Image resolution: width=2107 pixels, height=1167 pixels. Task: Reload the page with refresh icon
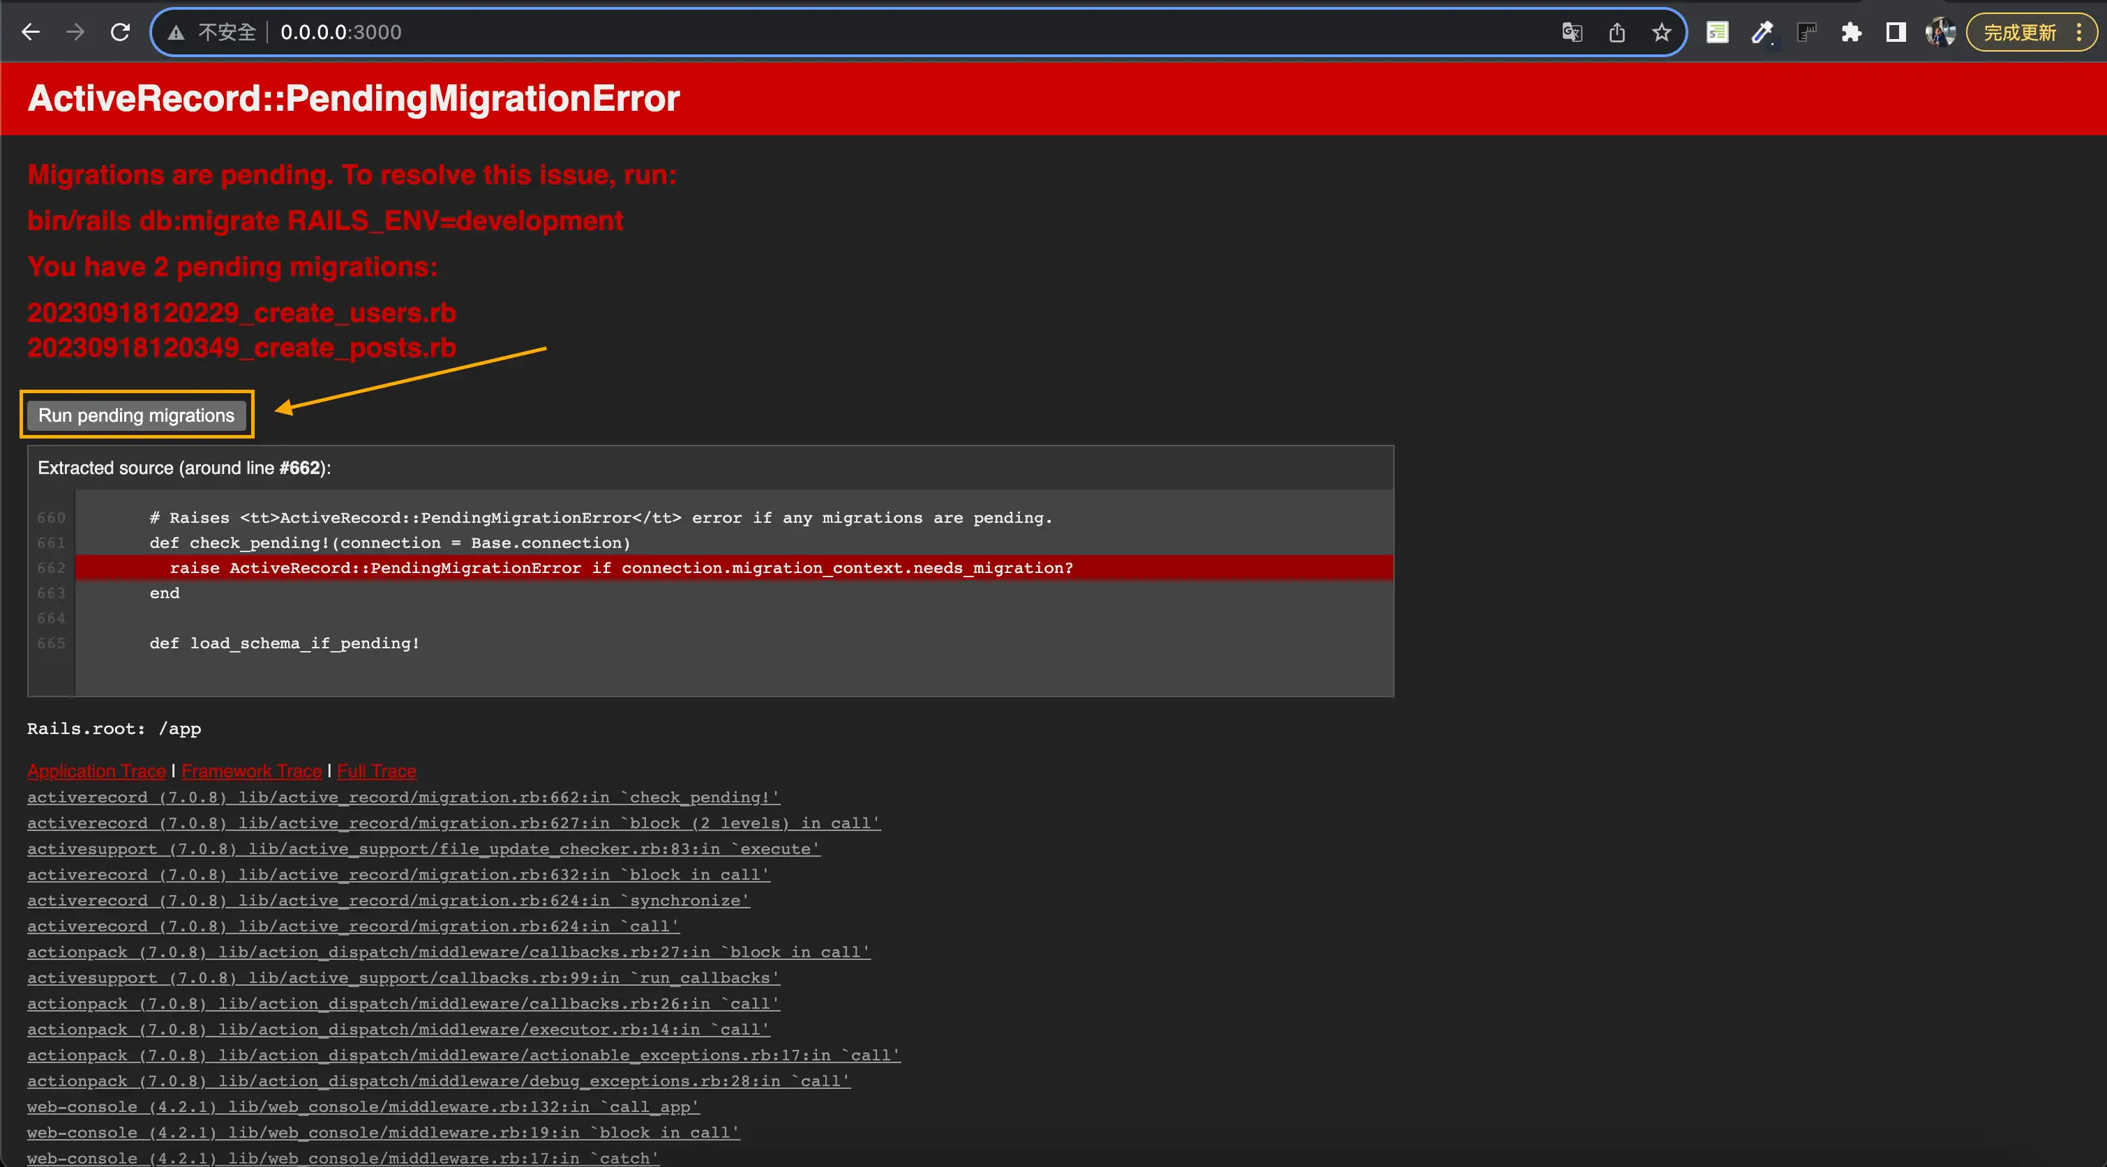click(x=120, y=32)
